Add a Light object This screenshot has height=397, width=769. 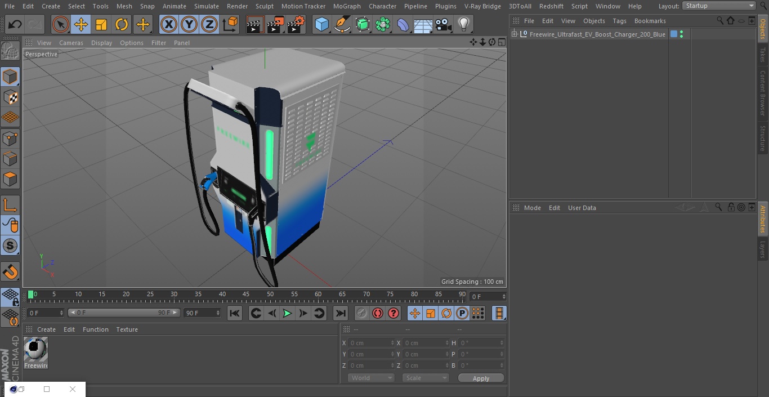click(x=464, y=24)
